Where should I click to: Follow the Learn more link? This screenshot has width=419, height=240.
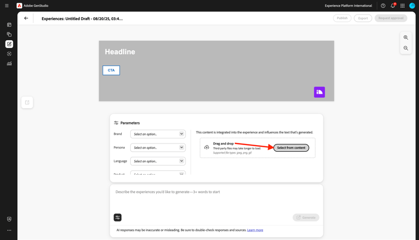tap(255, 230)
